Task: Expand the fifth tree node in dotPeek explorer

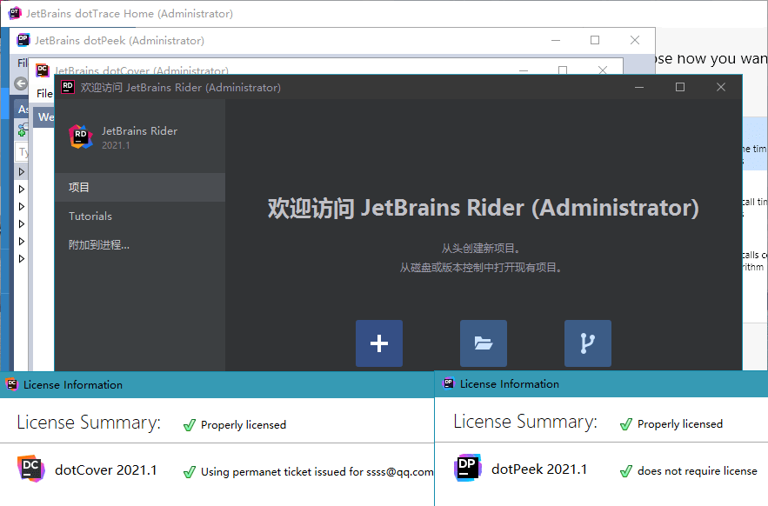Action: tap(22, 241)
